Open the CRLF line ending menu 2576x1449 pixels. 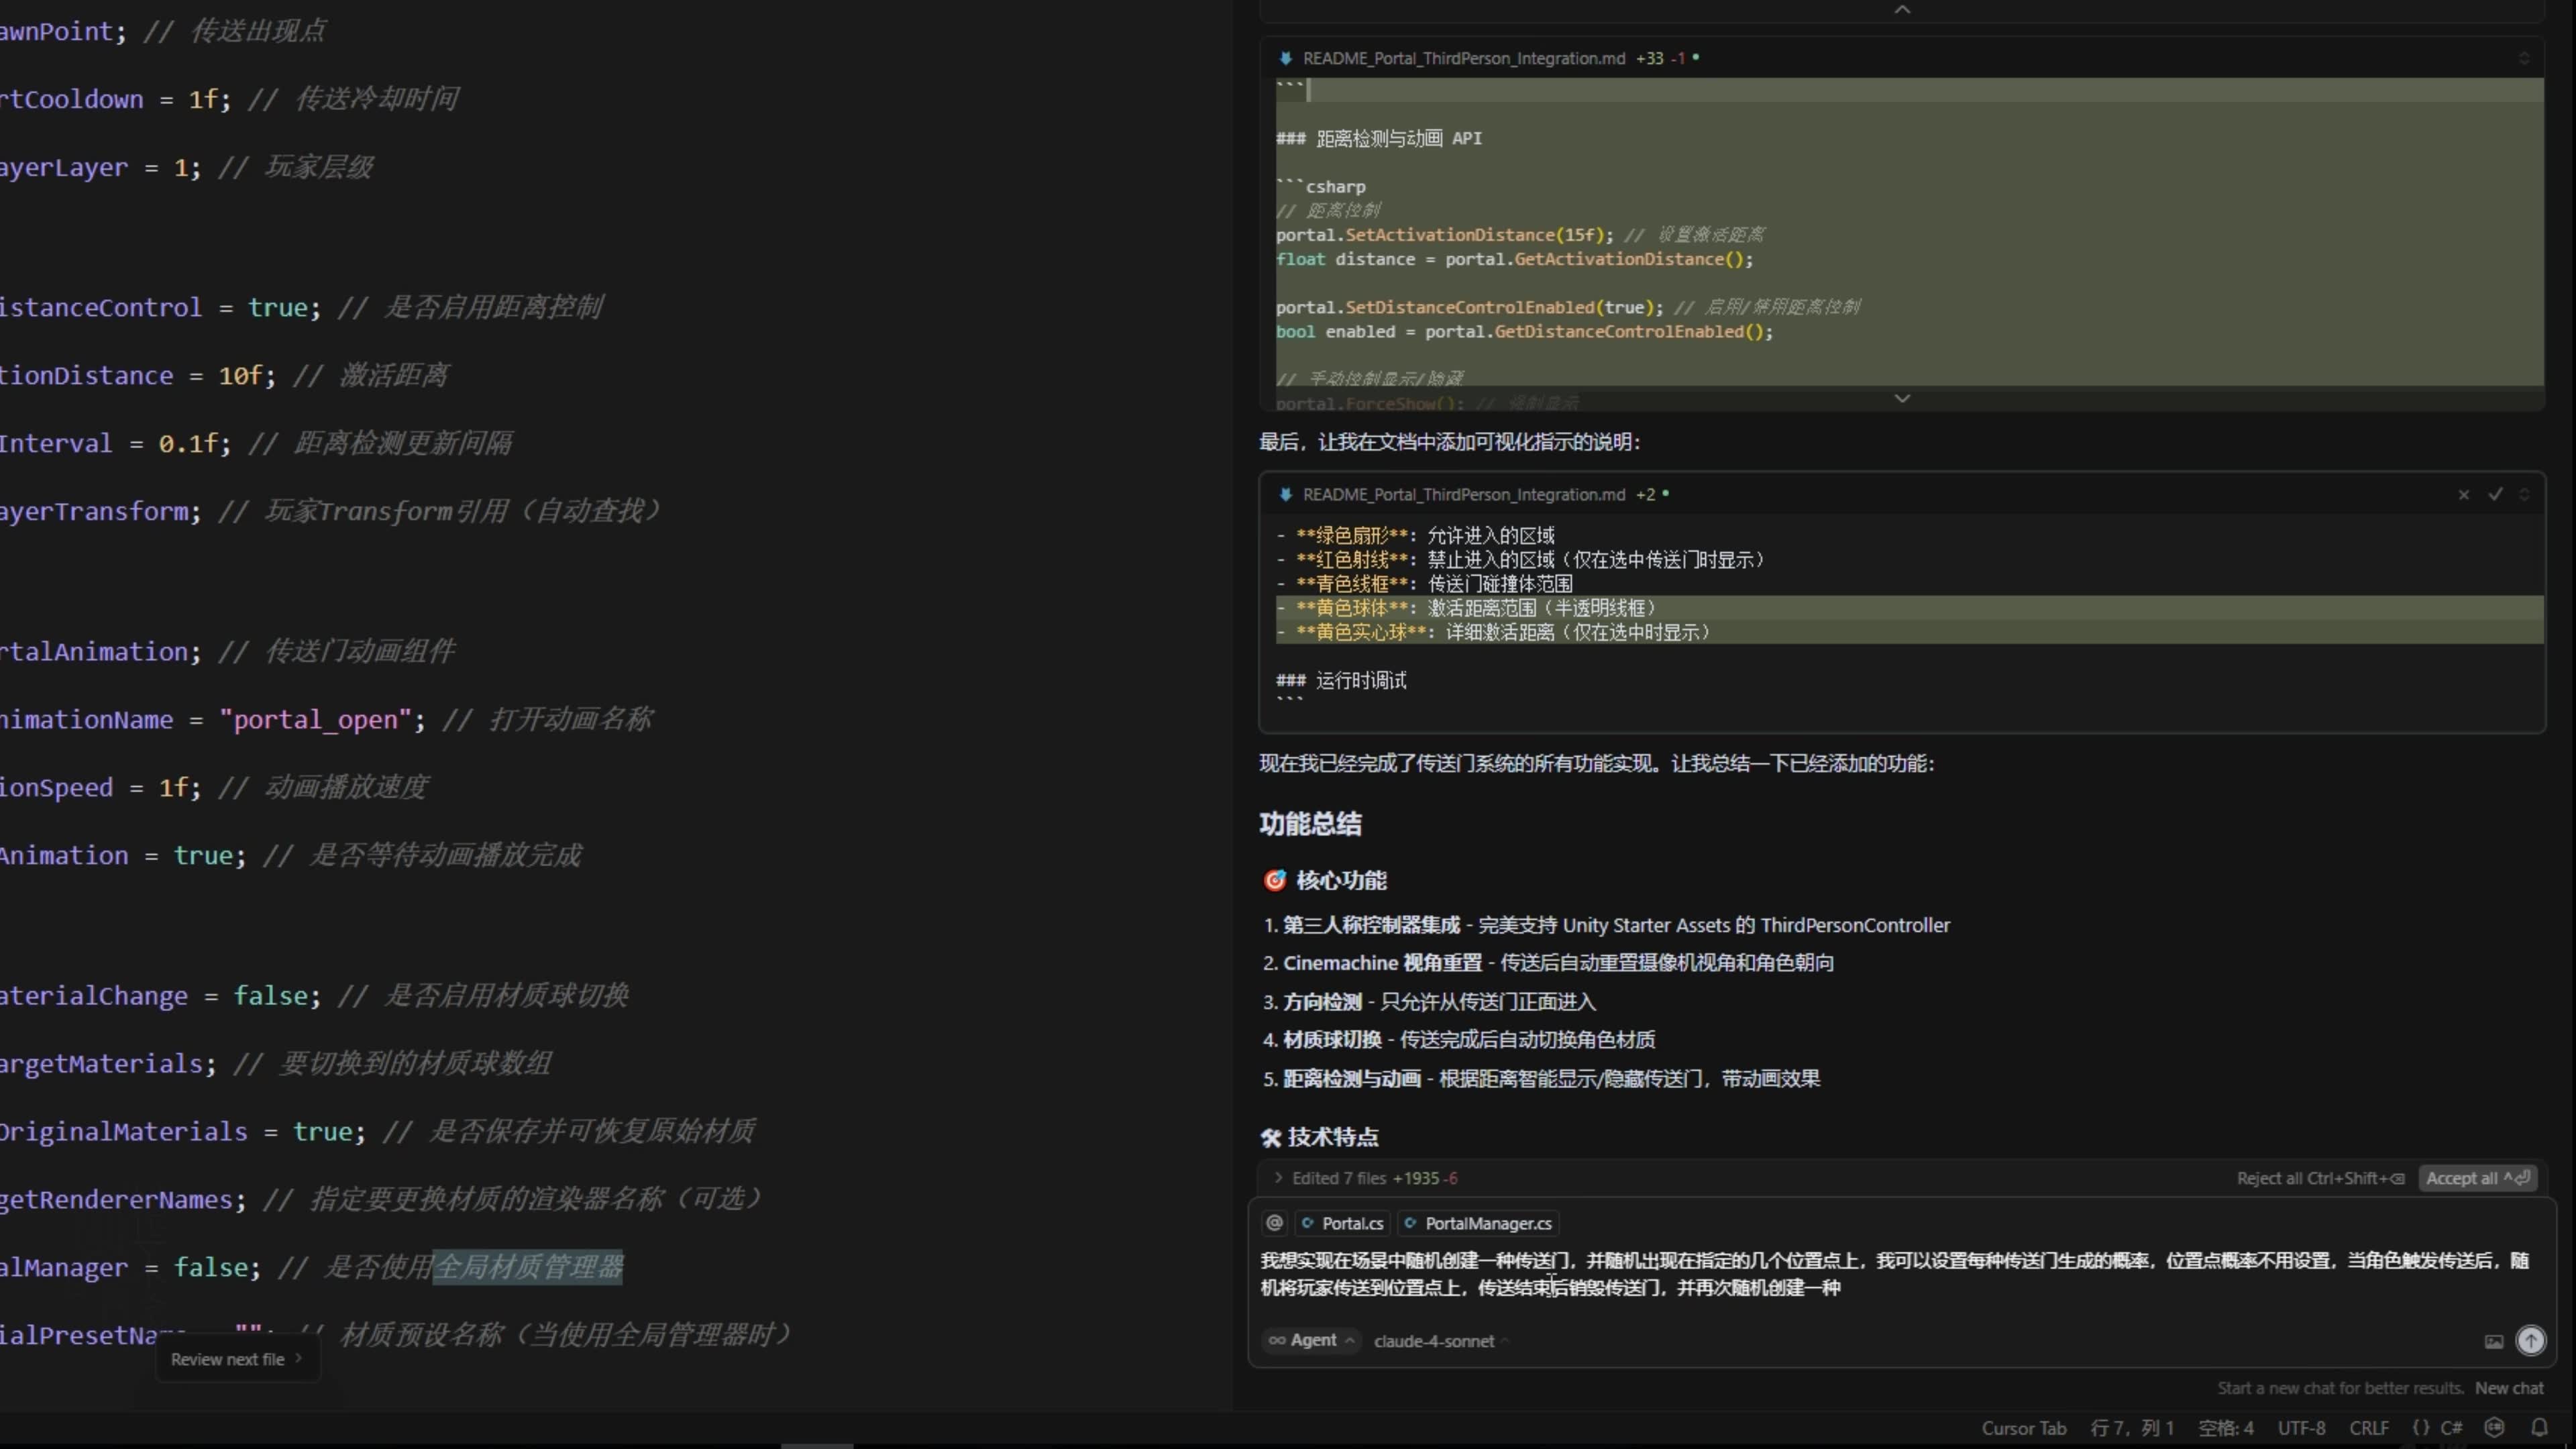click(x=2369, y=1427)
